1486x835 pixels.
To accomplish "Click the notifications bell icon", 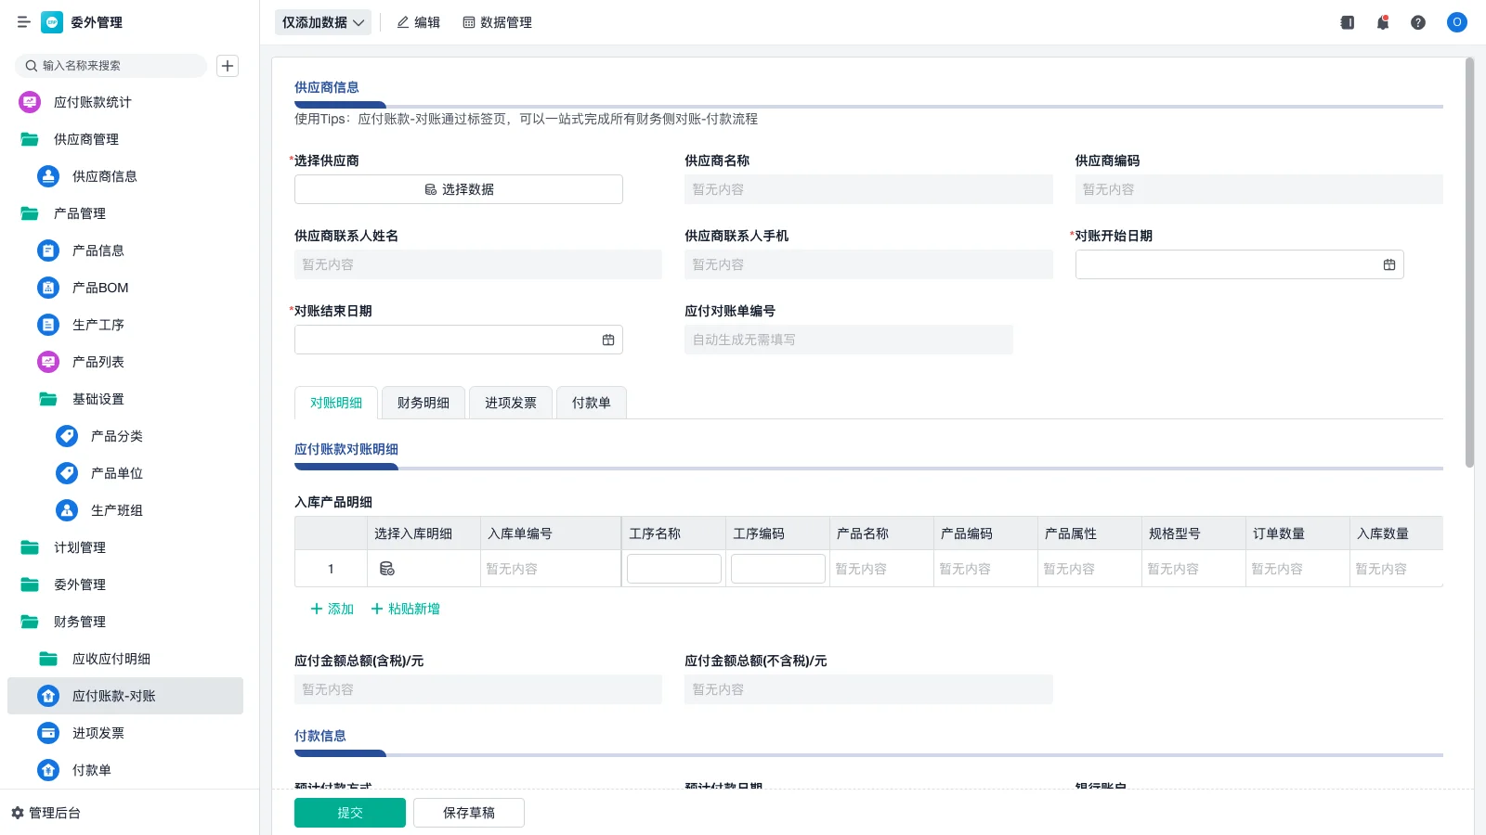I will [1382, 22].
